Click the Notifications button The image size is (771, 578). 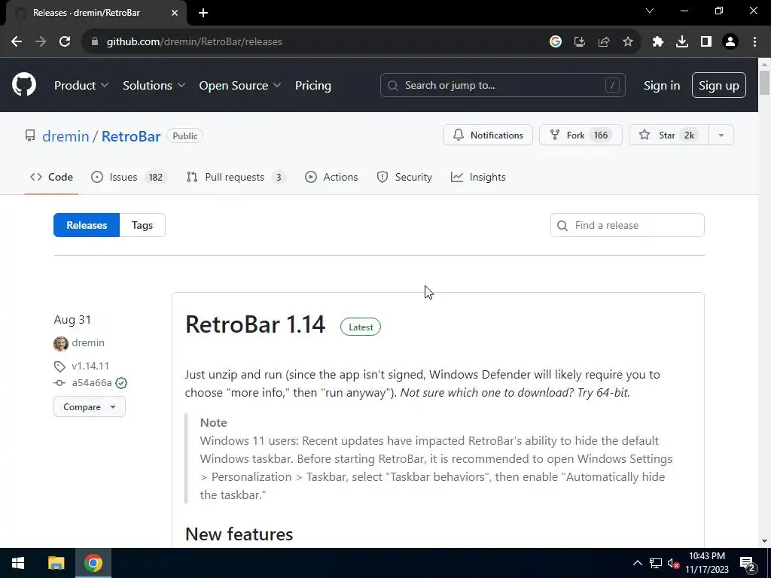coord(488,135)
